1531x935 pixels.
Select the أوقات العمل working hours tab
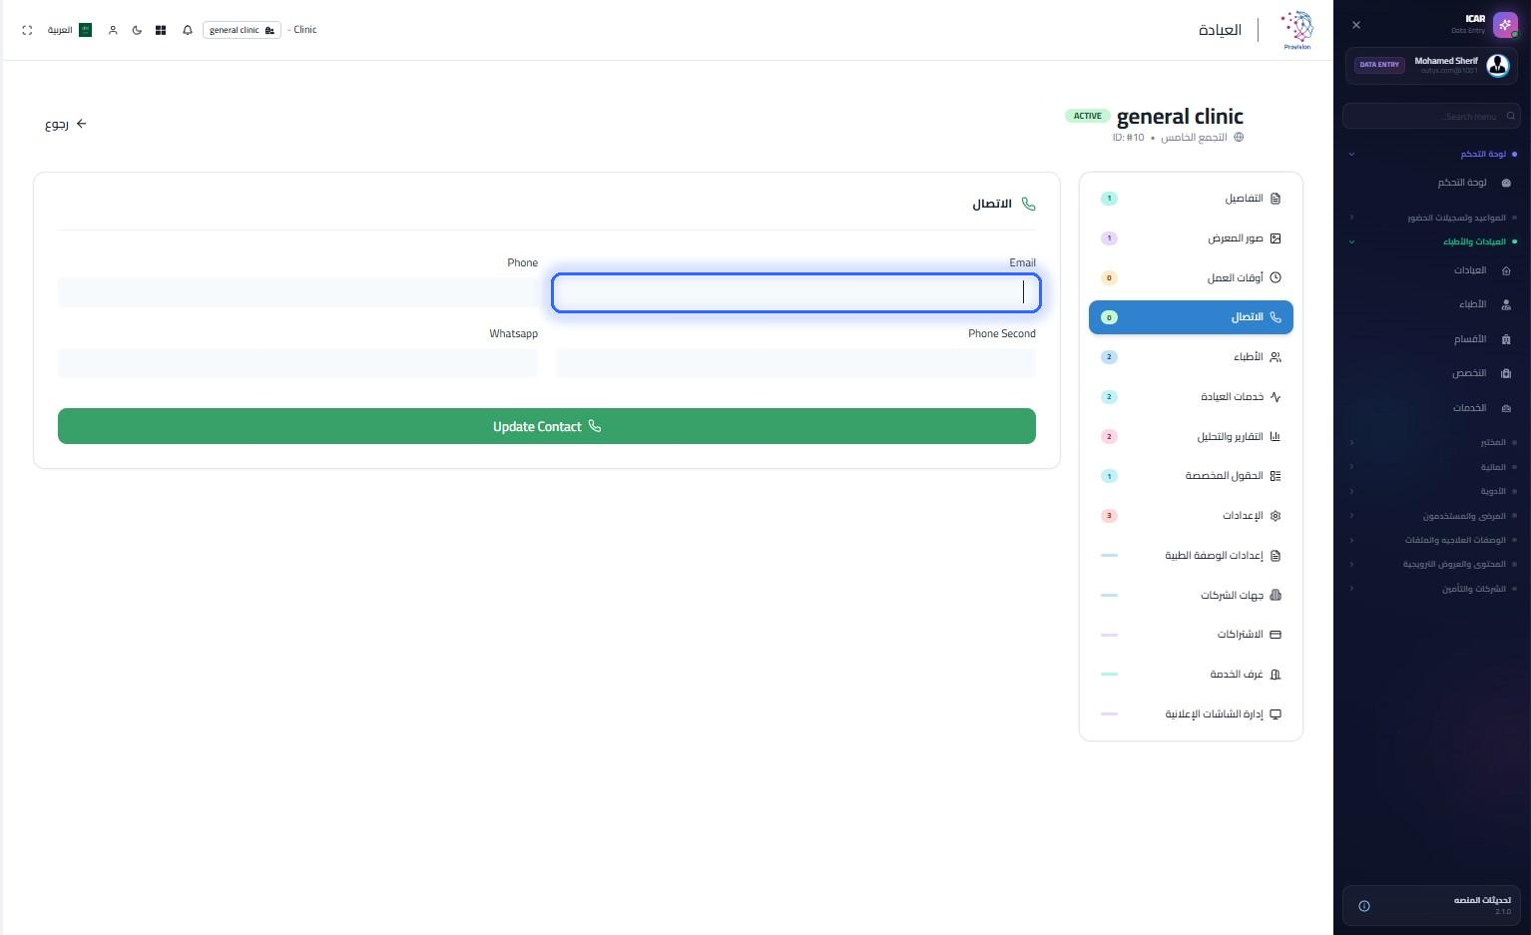click(1191, 277)
